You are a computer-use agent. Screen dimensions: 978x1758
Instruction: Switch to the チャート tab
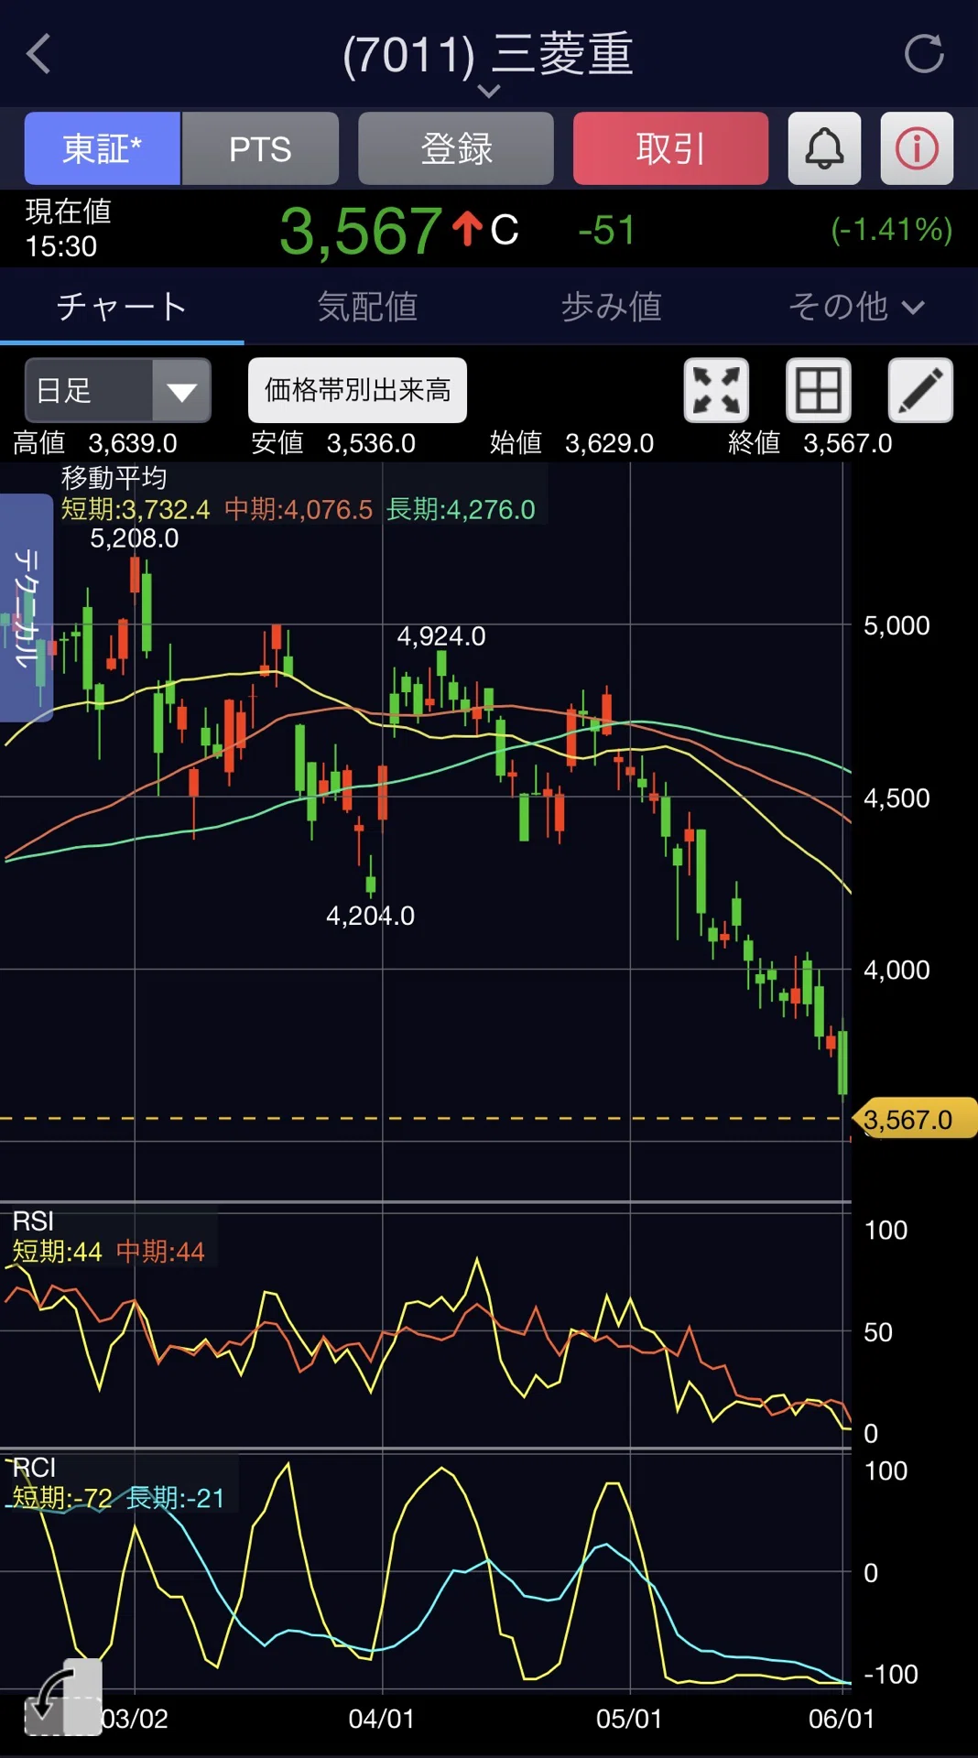122,307
